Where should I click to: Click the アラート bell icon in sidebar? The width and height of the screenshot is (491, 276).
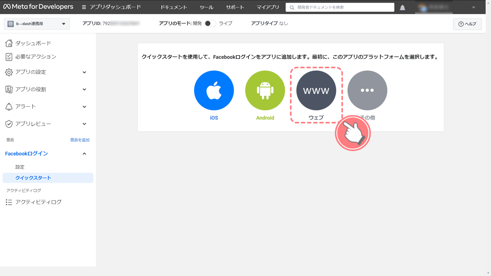pyautogui.click(x=9, y=107)
